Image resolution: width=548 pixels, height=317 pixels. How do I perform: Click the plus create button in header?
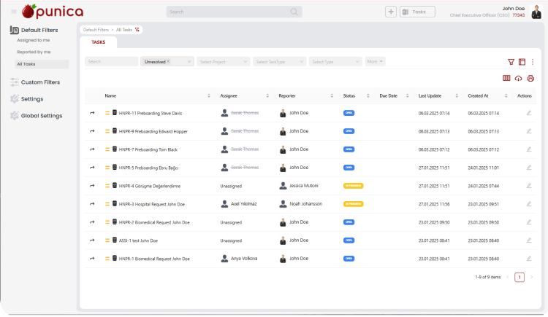coord(391,12)
